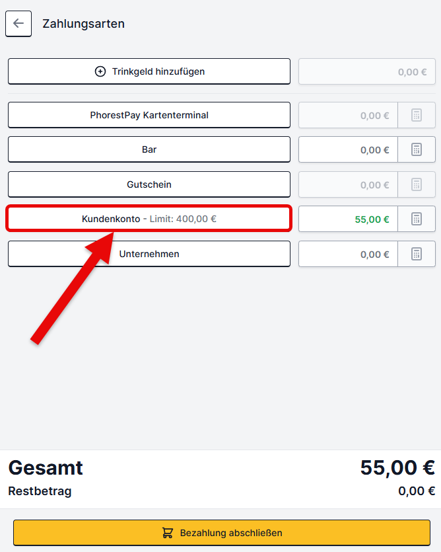Choose Unternehmen payment method

click(x=149, y=254)
